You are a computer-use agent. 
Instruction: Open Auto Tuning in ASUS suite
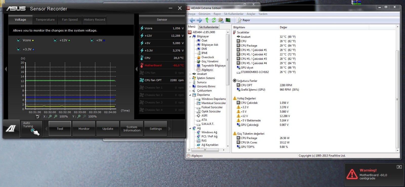tap(32, 128)
